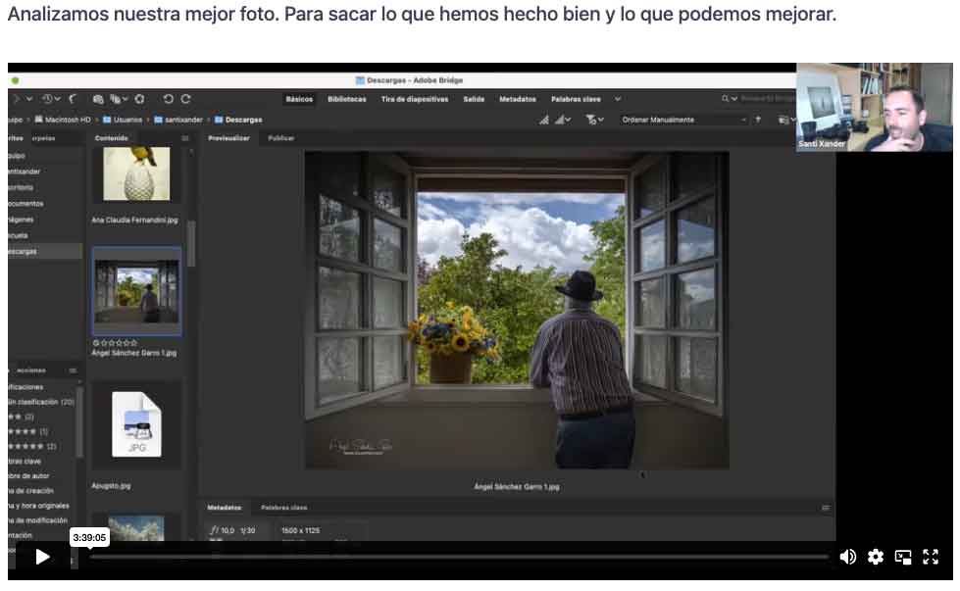Open the filter panel options menu icon

pos(73,370)
